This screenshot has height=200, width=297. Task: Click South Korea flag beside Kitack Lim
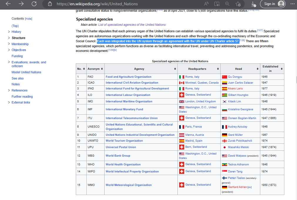click(x=224, y=101)
